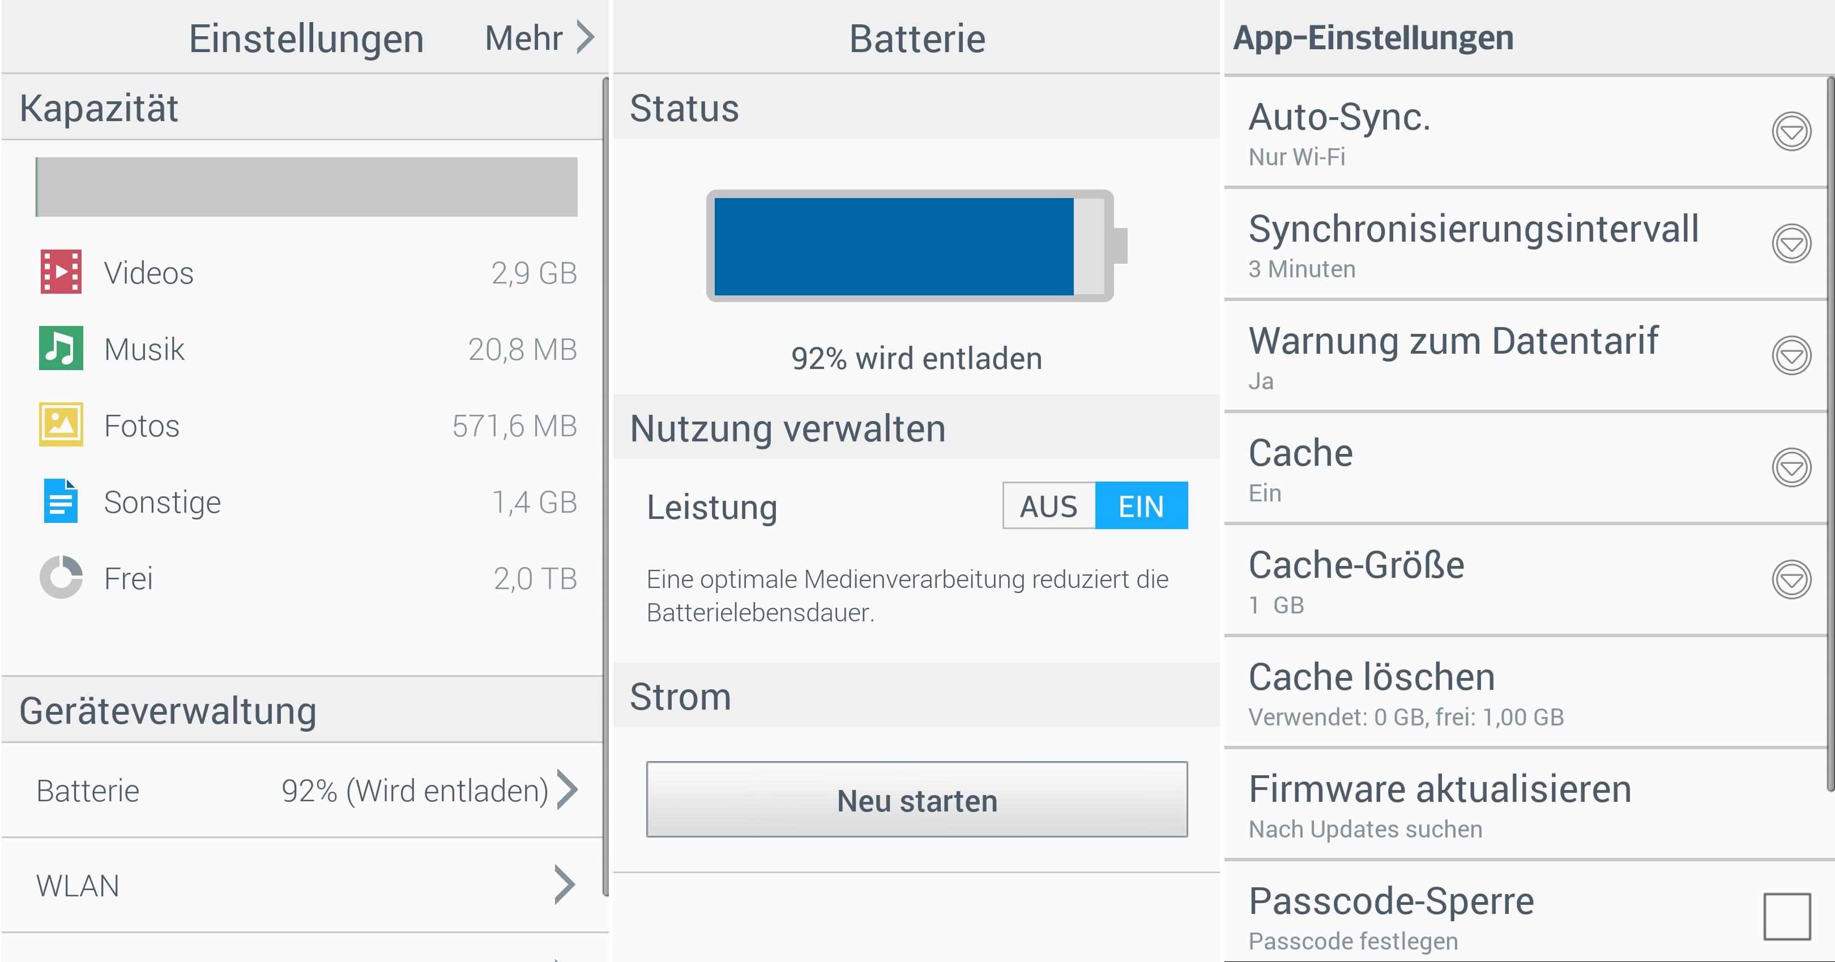Click the Kapazität storage usage bar
Screen dimensions: 1835x962
click(306, 187)
